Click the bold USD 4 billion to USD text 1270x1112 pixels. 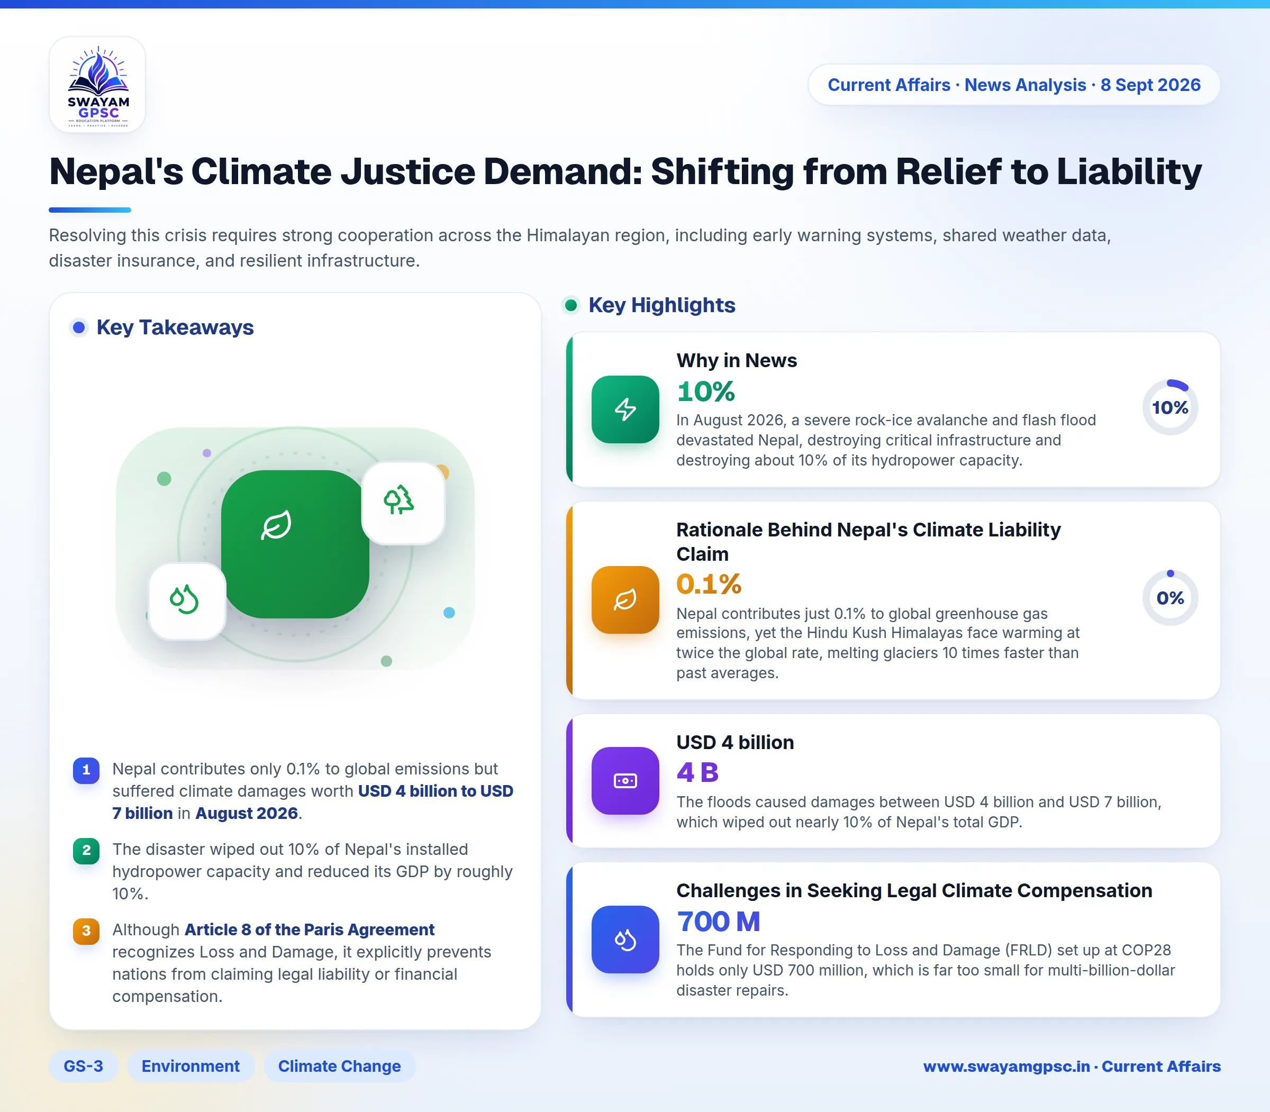436,791
